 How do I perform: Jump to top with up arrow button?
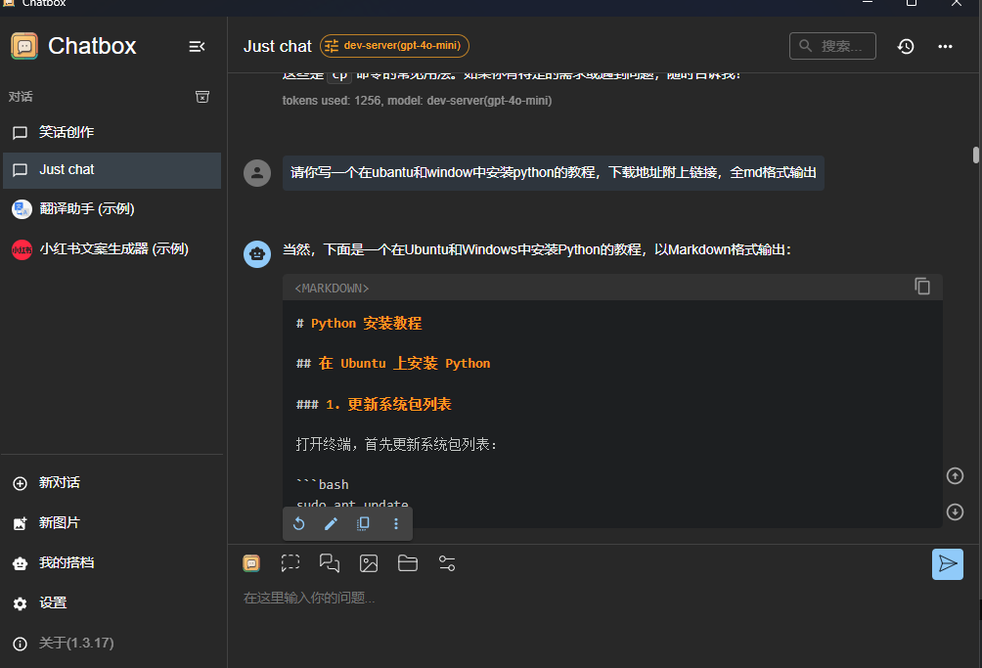coord(955,475)
